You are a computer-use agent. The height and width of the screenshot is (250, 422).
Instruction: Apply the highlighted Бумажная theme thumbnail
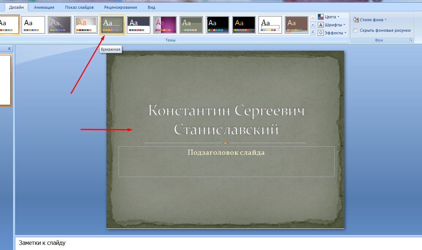pos(112,25)
